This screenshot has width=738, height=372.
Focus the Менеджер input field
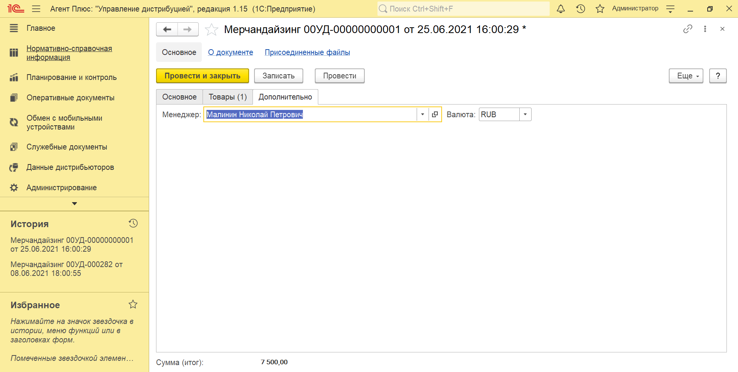(310, 115)
